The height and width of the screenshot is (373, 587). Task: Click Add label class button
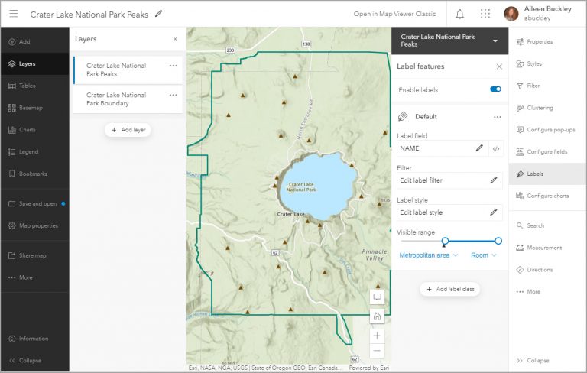coord(450,289)
